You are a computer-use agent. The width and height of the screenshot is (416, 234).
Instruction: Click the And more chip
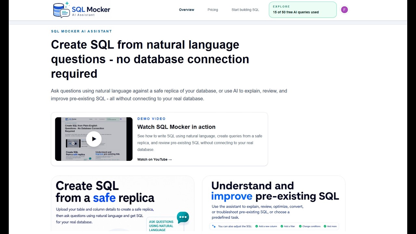(330, 226)
